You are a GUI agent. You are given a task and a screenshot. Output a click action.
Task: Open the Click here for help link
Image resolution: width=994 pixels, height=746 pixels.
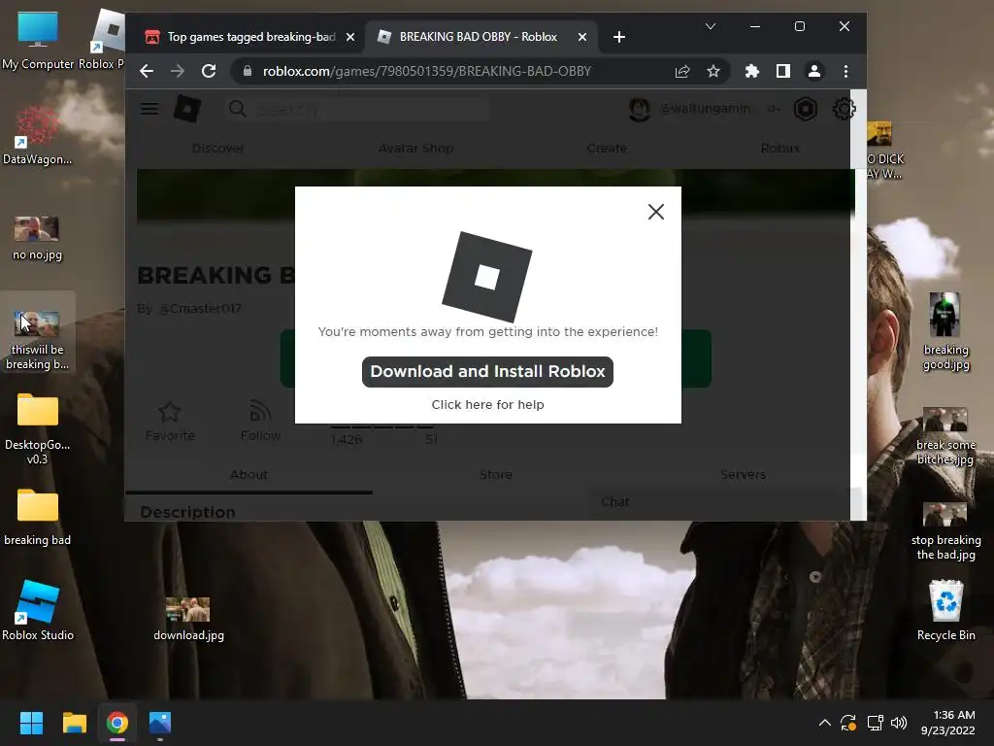487,405
